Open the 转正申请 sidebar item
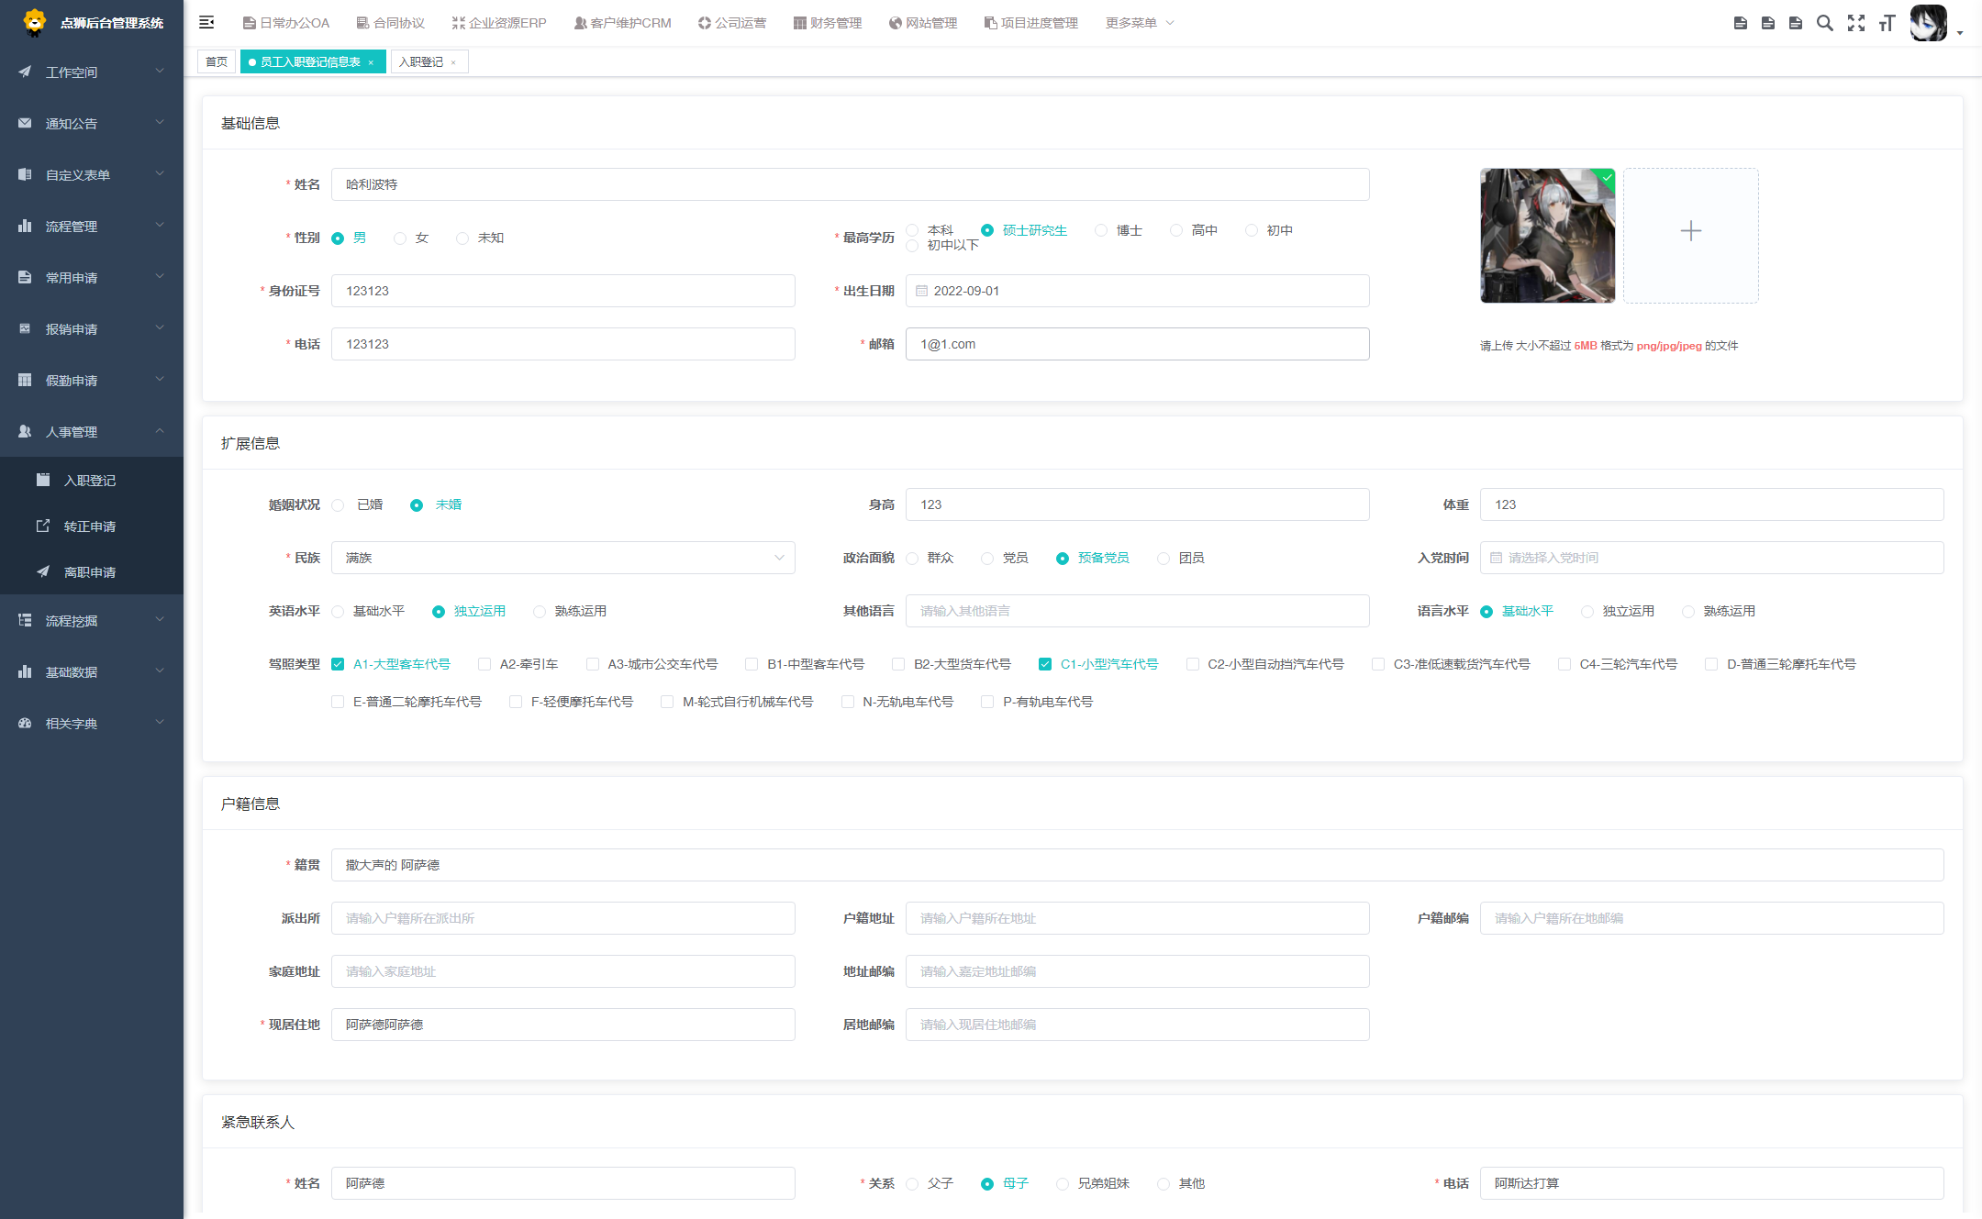Screen dimensions: 1982x1219 point(90,526)
